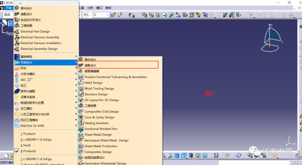This screenshot has height=165, width=302.
Task: Open recent file 1 c-282090-1-d-3d.igs
Action: coord(46,159)
